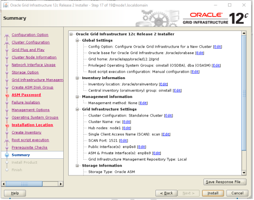Start installation with Install button
Image resolution: width=254 pixels, height=200 pixels.
tap(213, 193)
